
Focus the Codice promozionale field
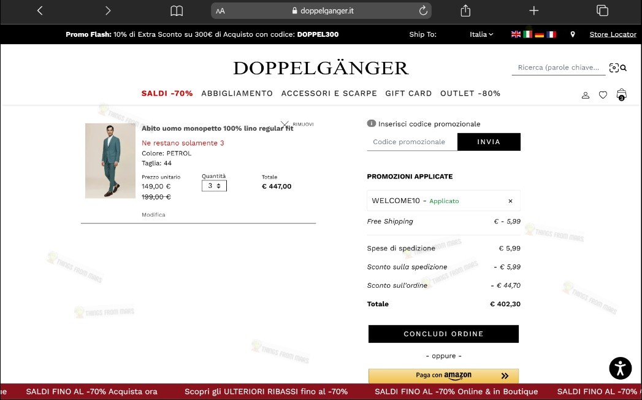coord(412,142)
